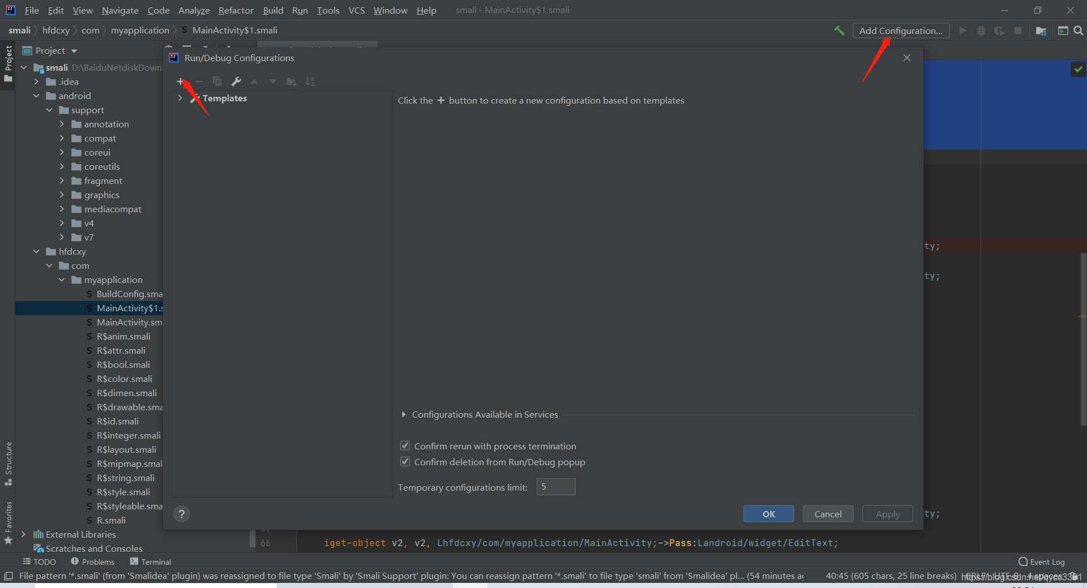Add new configuration with plus button
This screenshot has height=588, width=1087.
180,81
